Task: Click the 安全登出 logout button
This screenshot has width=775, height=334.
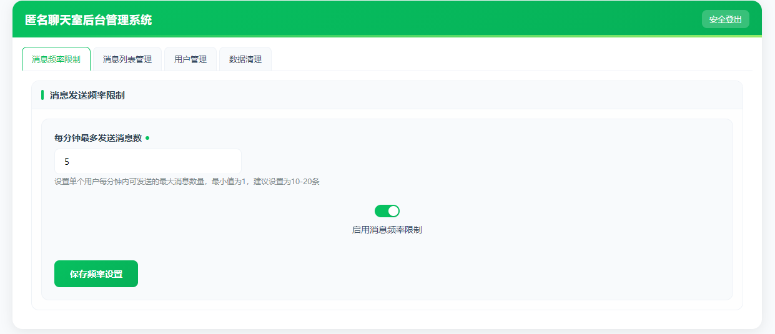Action: click(725, 19)
